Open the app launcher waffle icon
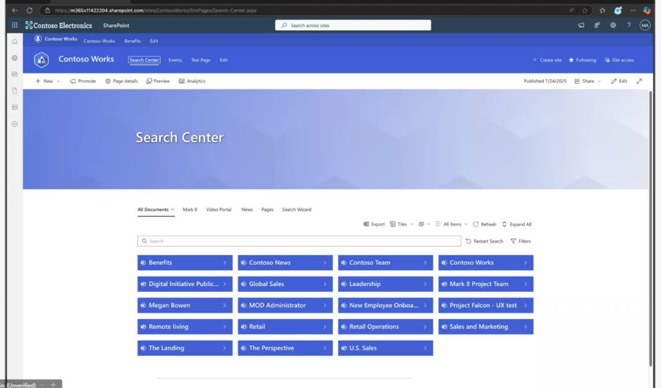Screen dimensions: 661x388 click(14, 25)
